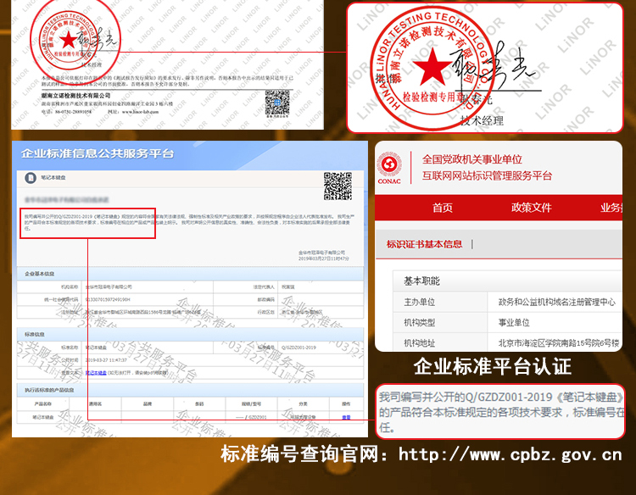Click the 机构地址 row label
636x495 pixels.
[x=420, y=343]
